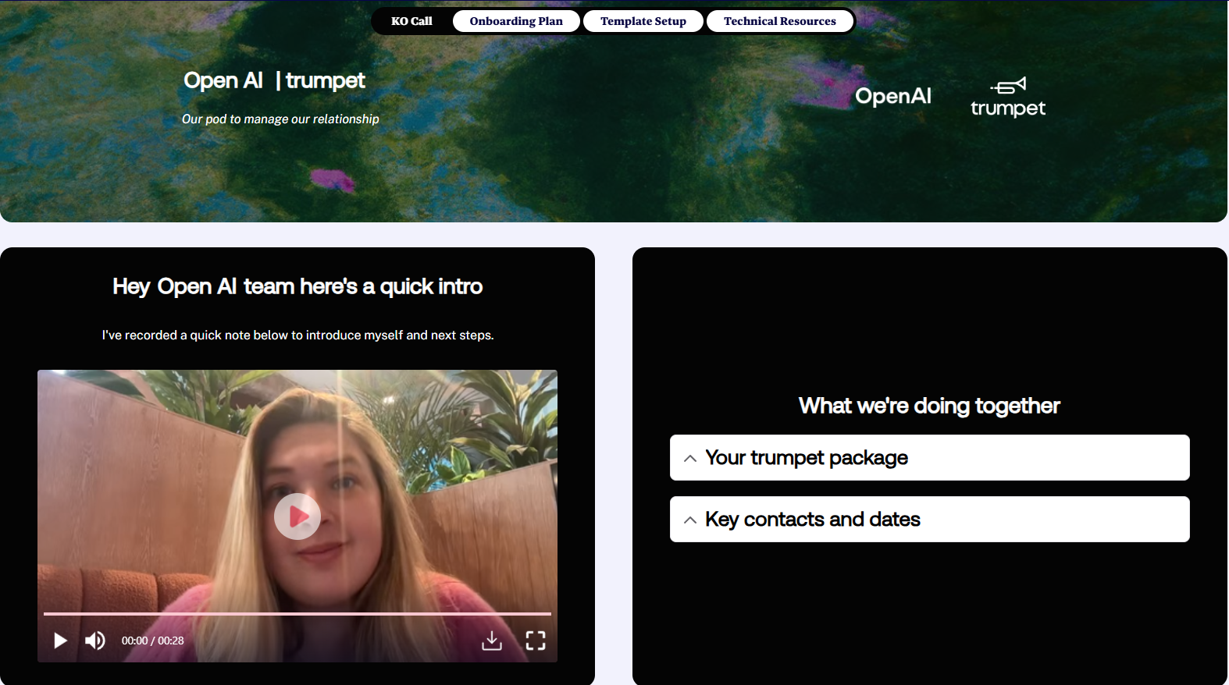Click the What we're doing together heading

(x=929, y=406)
